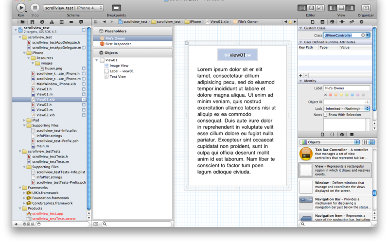Choose the green label color swatch
The image size is (389, 244).
click(x=347, y=95)
